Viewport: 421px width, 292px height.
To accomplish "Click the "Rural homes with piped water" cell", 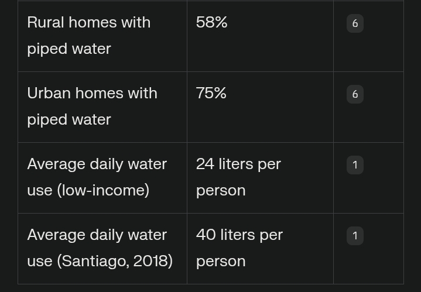I will click(x=88, y=35).
